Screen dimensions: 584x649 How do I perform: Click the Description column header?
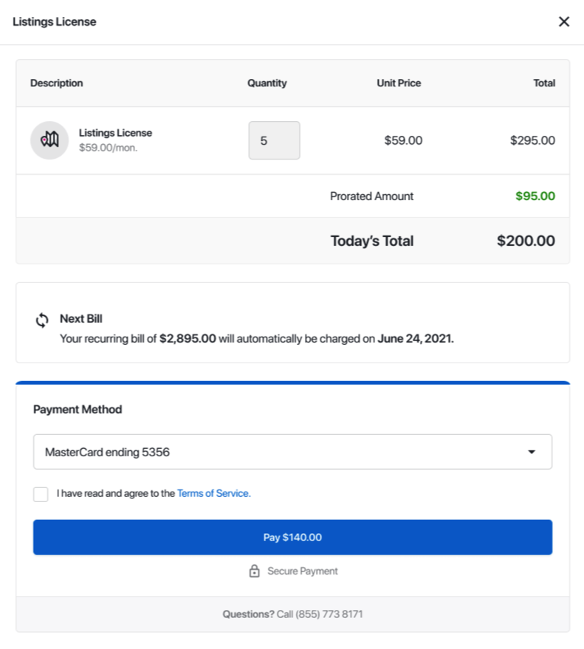coord(57,83)
